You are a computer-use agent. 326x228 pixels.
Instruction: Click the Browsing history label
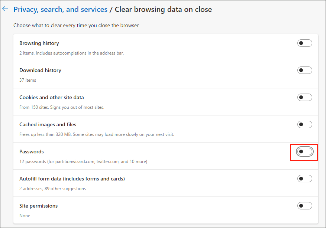pos(39,43)
